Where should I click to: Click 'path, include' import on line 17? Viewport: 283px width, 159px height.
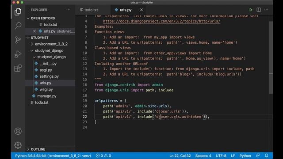point(159,90)
